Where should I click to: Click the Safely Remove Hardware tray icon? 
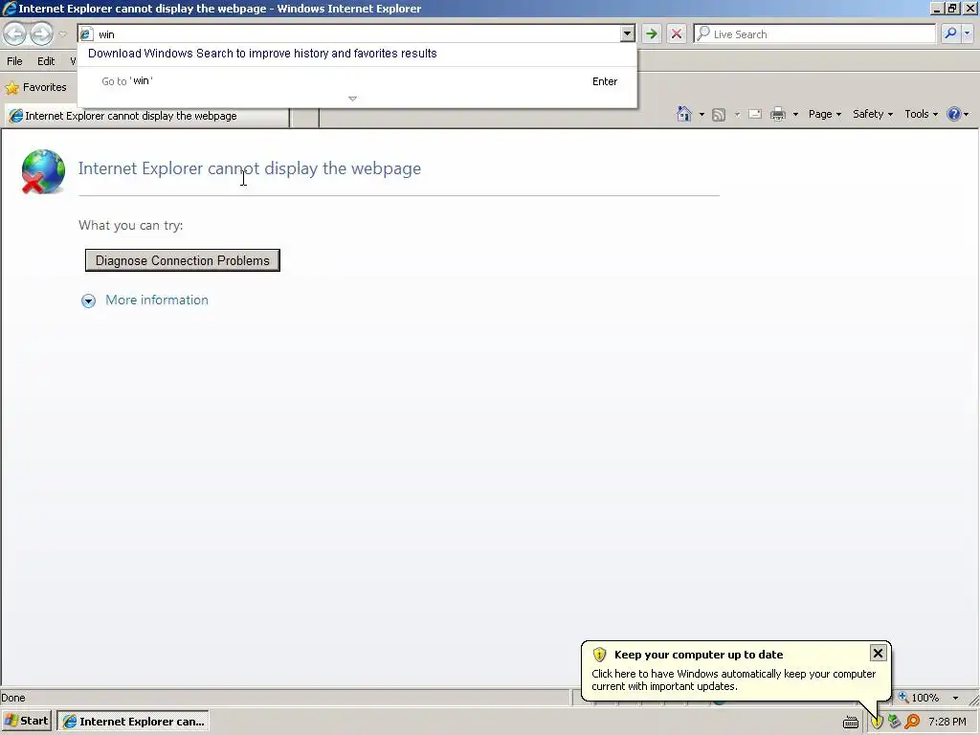(895, 722)
